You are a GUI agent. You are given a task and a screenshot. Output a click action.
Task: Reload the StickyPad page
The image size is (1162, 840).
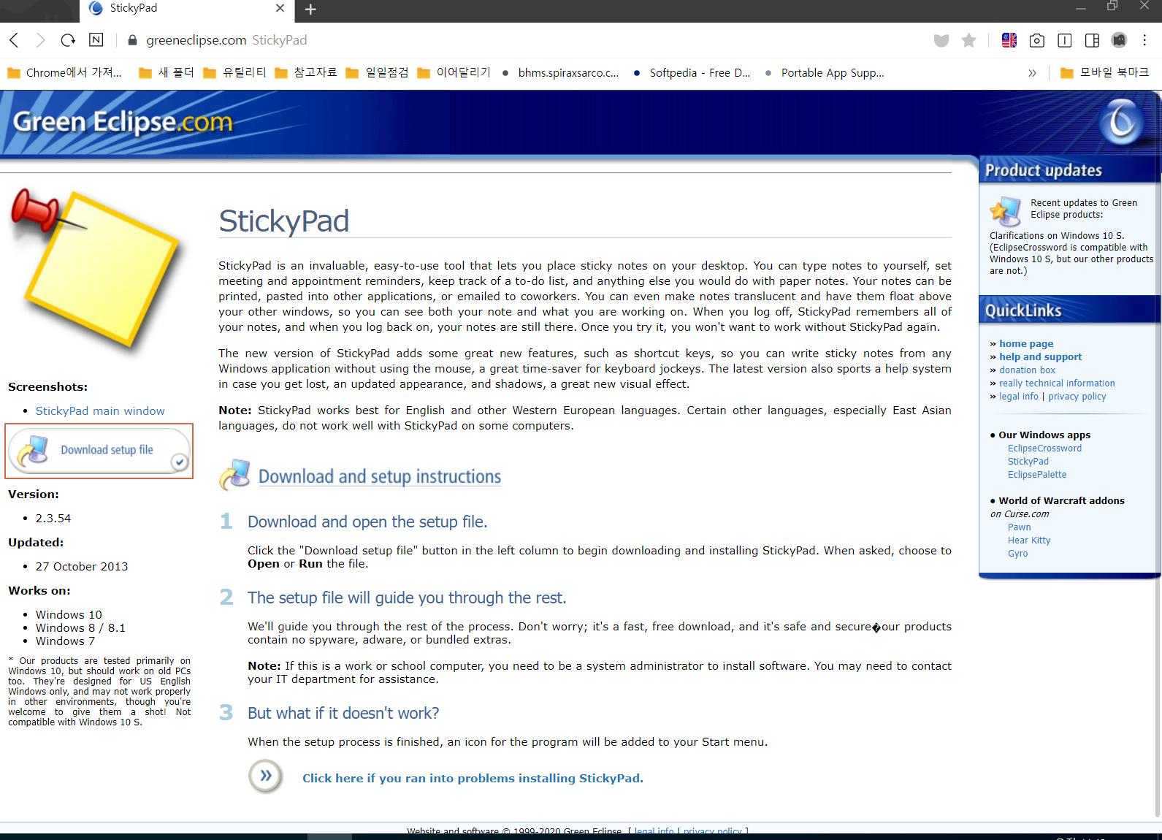click(x=68, y=40)
